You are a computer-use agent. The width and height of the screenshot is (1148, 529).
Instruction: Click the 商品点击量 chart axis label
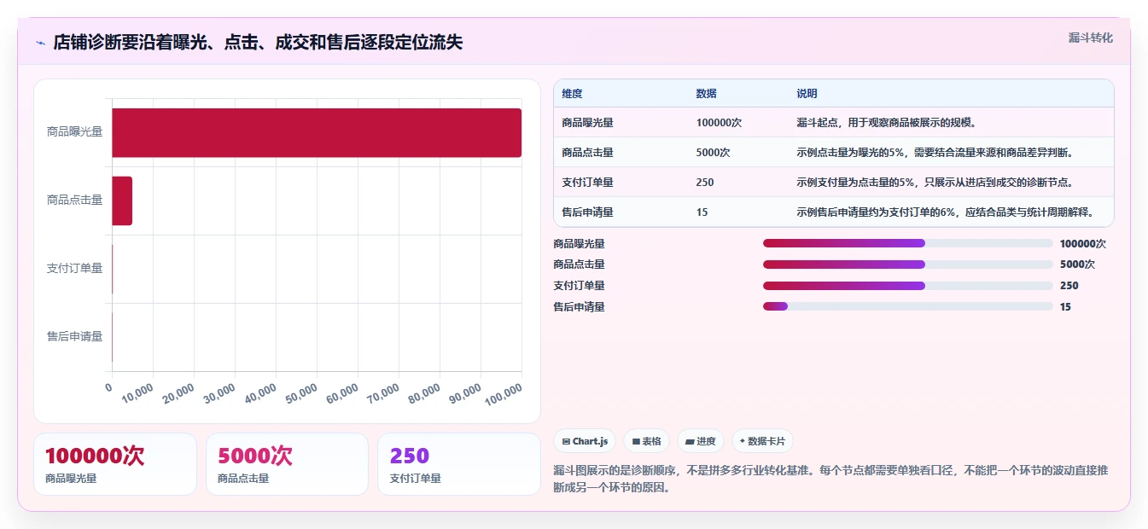point(74,201)
